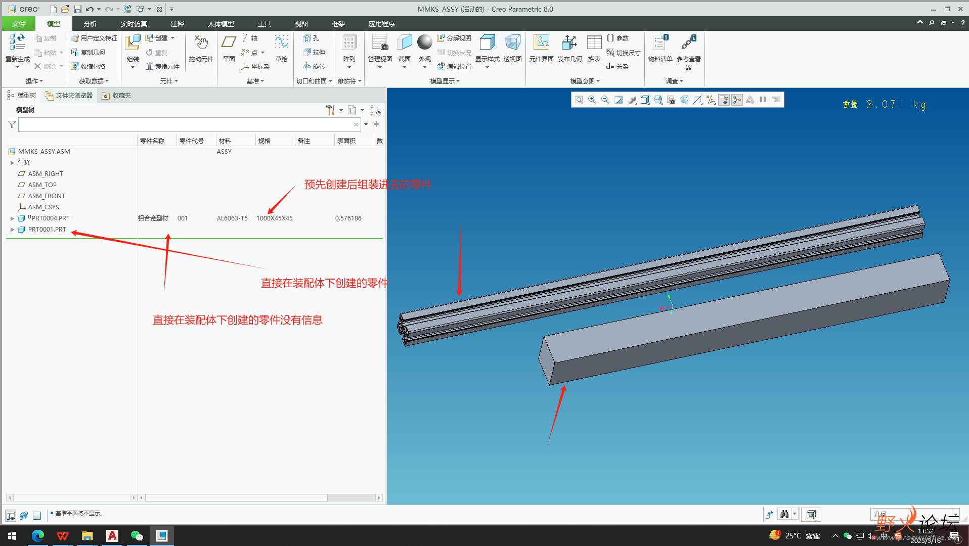Click the 镜像元件 button
The width and height of the screenshot is (969, 546).
point(163,66)
